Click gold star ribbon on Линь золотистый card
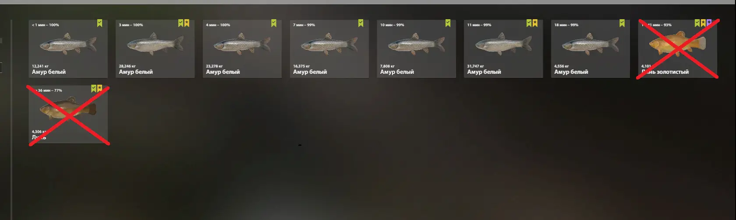Image resolution: width=736 pixels, height=220 pixels. coord(703,23)
